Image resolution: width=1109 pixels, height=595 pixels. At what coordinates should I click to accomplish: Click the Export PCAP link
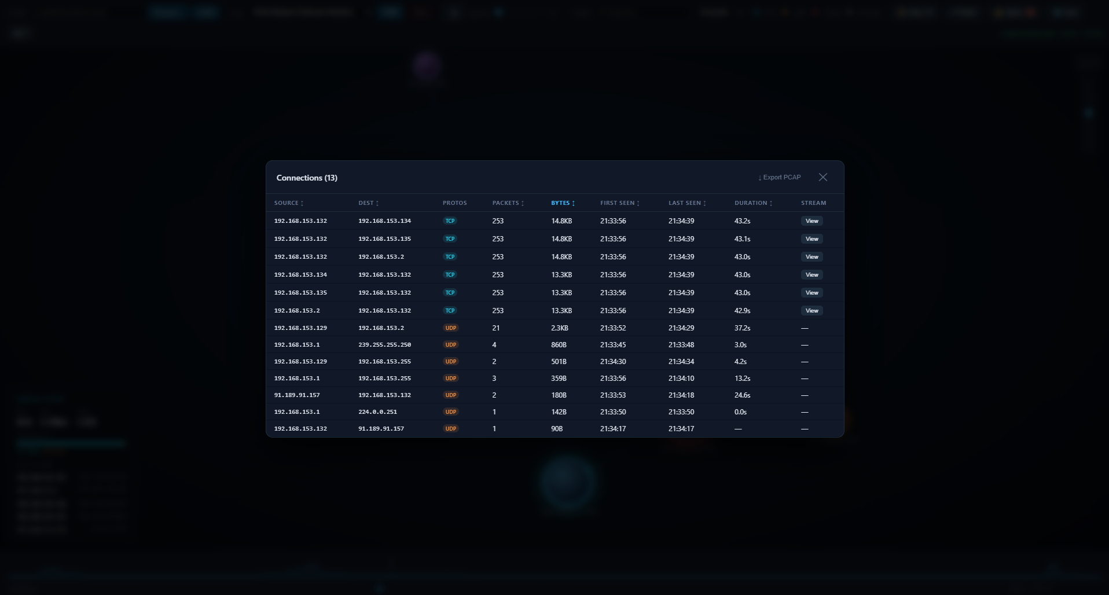pos(780,177)
